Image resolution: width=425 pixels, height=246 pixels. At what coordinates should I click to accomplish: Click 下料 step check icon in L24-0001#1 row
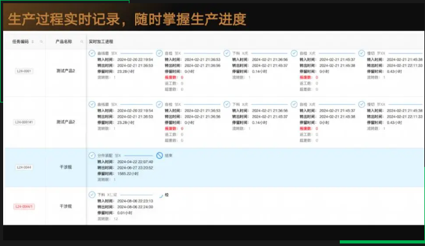[x=227, y=104]
